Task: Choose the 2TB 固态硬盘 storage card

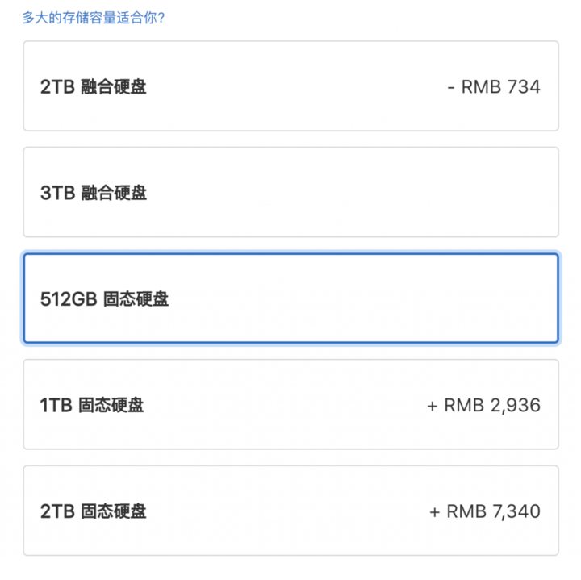Action: [x=290, y=511]
